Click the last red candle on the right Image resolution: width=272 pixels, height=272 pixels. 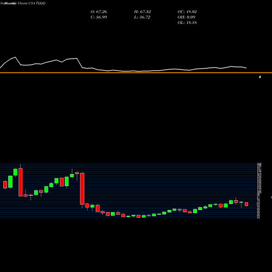[x=246, y=205]
